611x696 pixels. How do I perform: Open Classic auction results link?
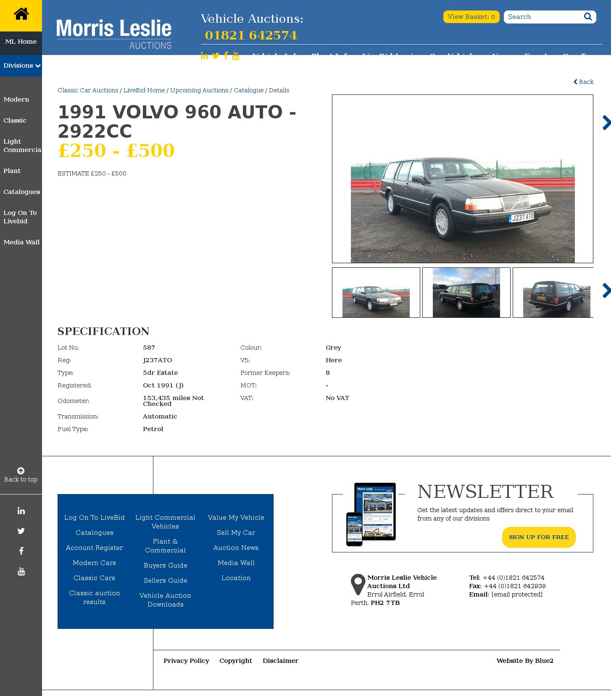(95, 597)
